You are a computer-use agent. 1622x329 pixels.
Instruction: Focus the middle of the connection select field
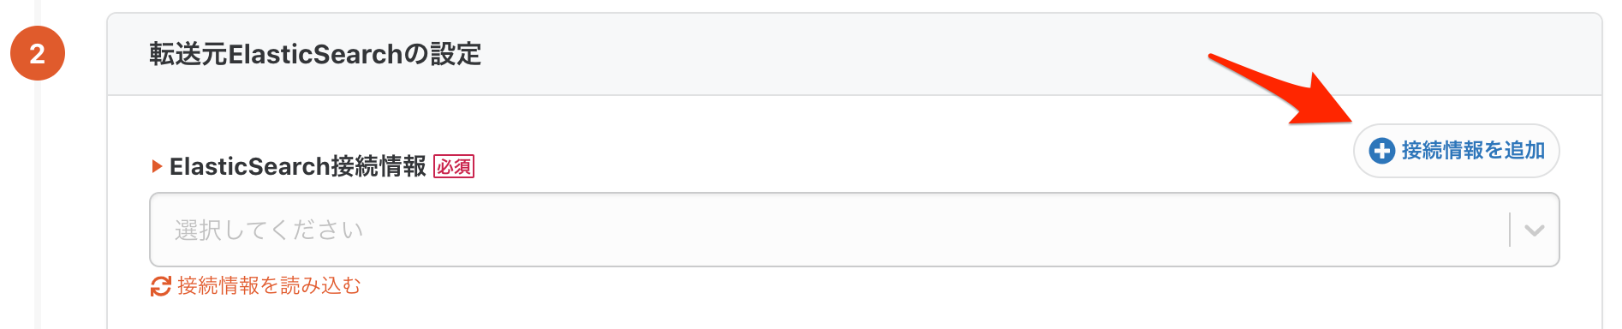point(855,230)
